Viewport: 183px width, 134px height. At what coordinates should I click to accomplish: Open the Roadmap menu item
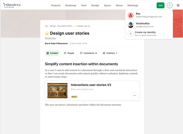pyautogui.click(x=71, y=5)
